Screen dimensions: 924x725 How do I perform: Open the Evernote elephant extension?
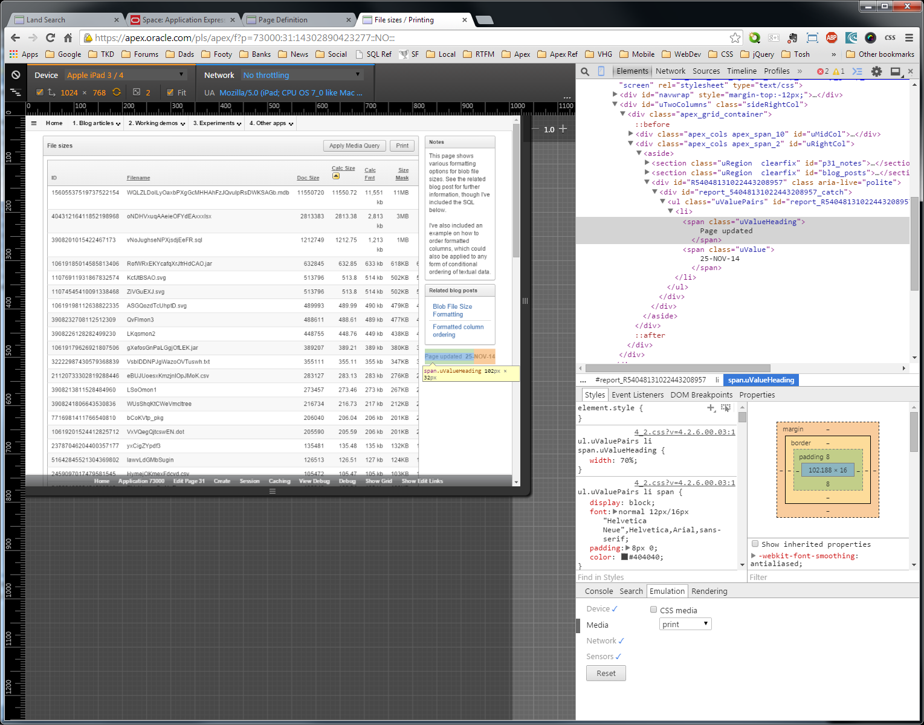(x=793, y=37)
